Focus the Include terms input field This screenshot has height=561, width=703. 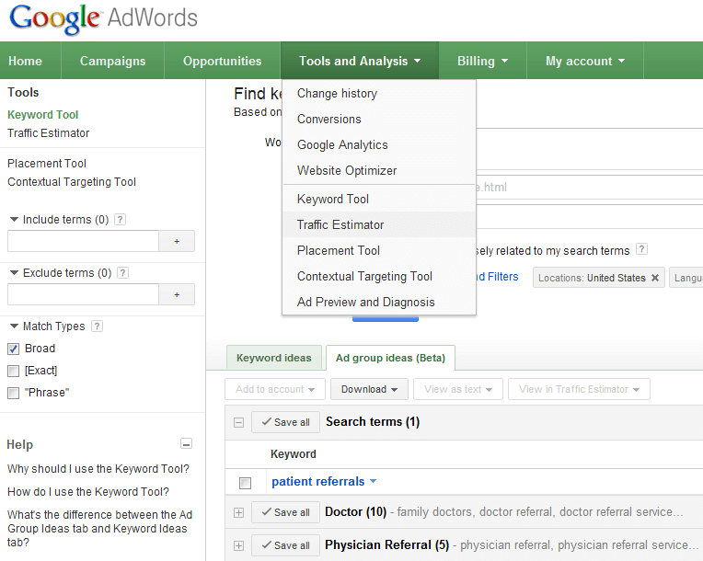84,241
